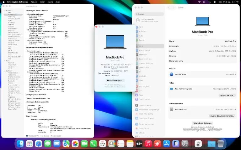Launch Safari from the Dock

click(x=39, y=144)
